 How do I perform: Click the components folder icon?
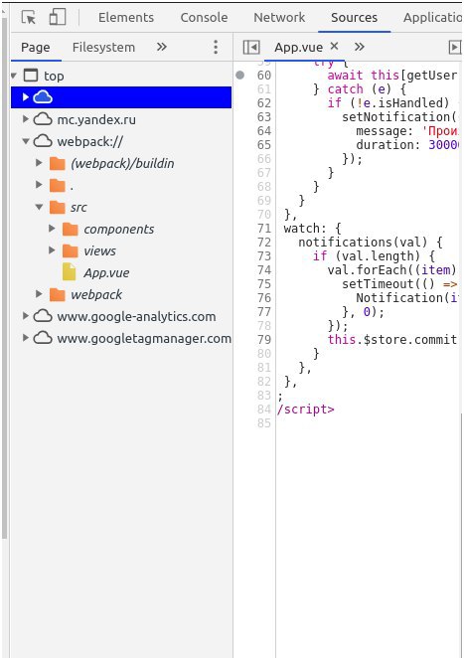click(x=71, y=229)
